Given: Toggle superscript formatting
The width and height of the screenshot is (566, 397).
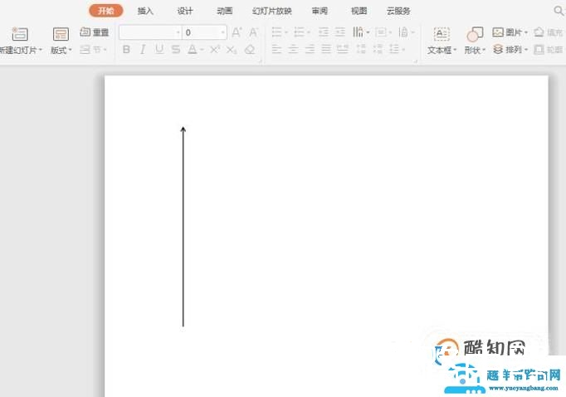Looking at the screenshot, I should click(215, 50).
